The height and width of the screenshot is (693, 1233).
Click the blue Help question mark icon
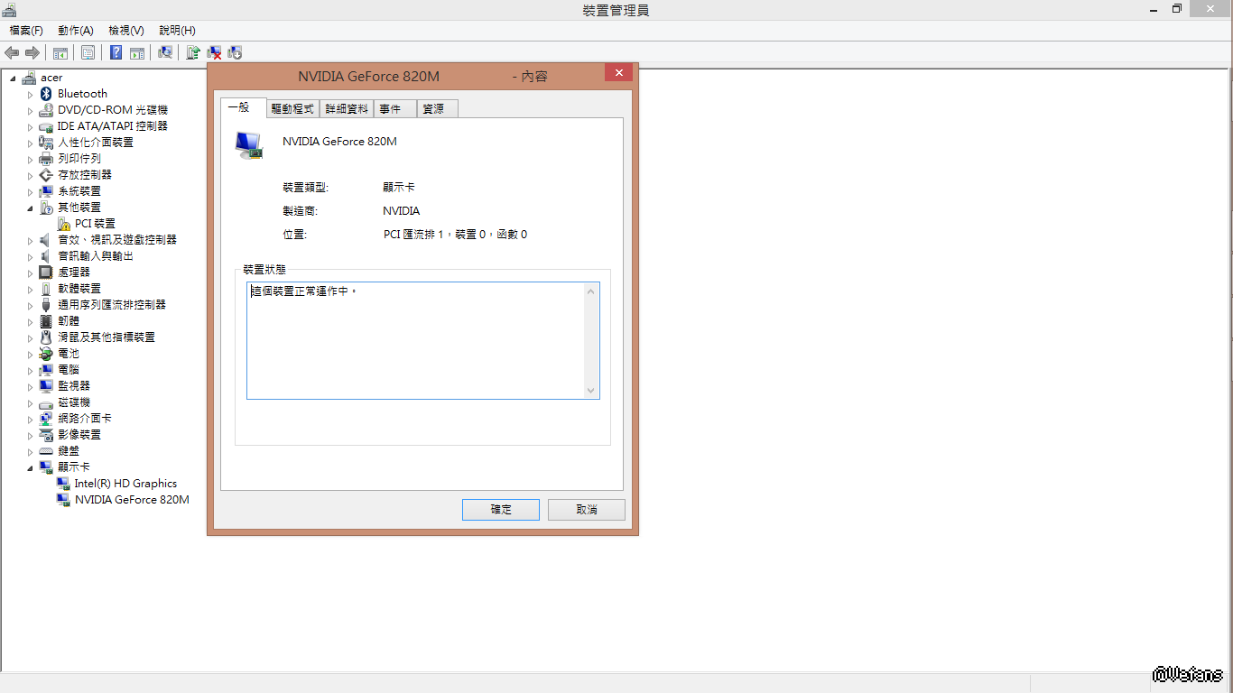pyautogui.click(x=116, y=53)
